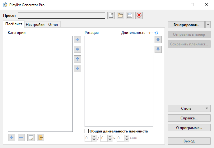
Task: Click the Playlist Generator Pro title icon
Action: point(5,5)
